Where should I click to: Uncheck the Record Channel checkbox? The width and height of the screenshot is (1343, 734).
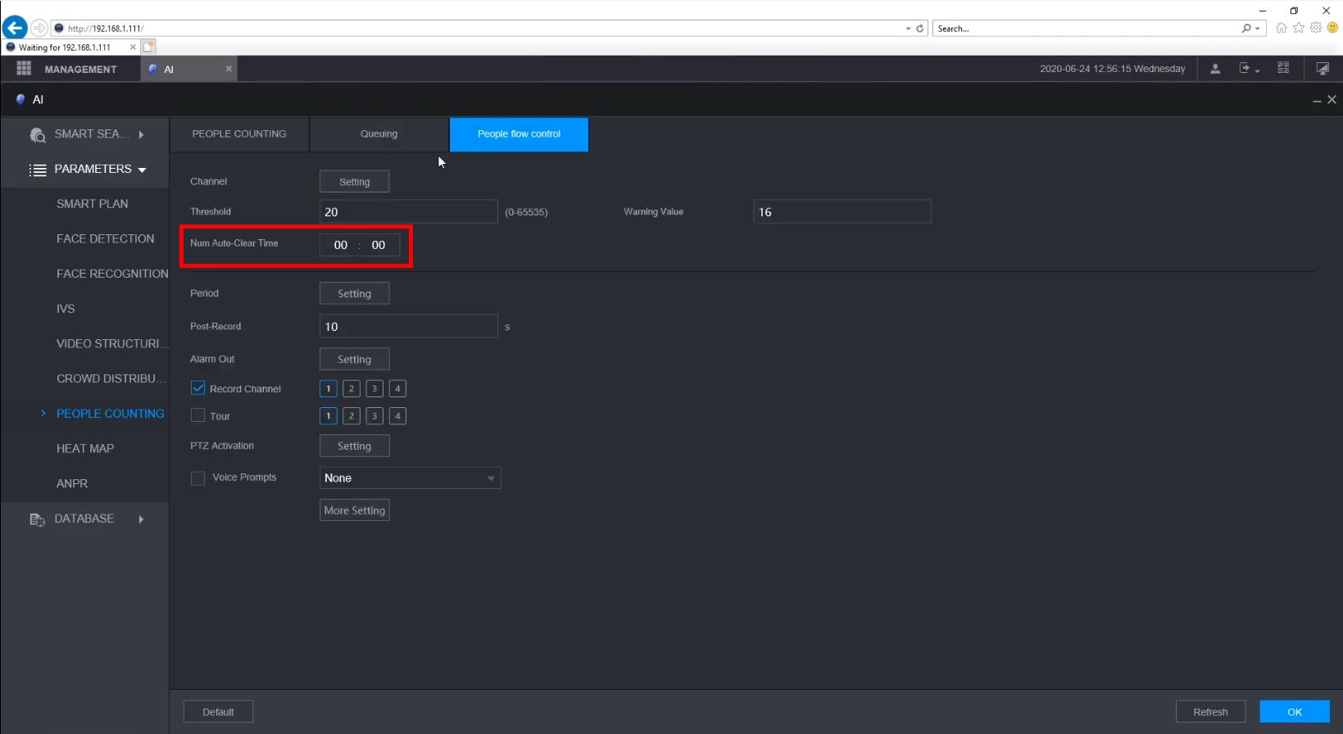point(198,388)
